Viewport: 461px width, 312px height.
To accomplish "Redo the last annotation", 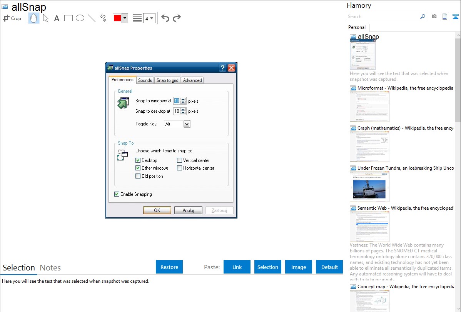I will coord(177,18).
